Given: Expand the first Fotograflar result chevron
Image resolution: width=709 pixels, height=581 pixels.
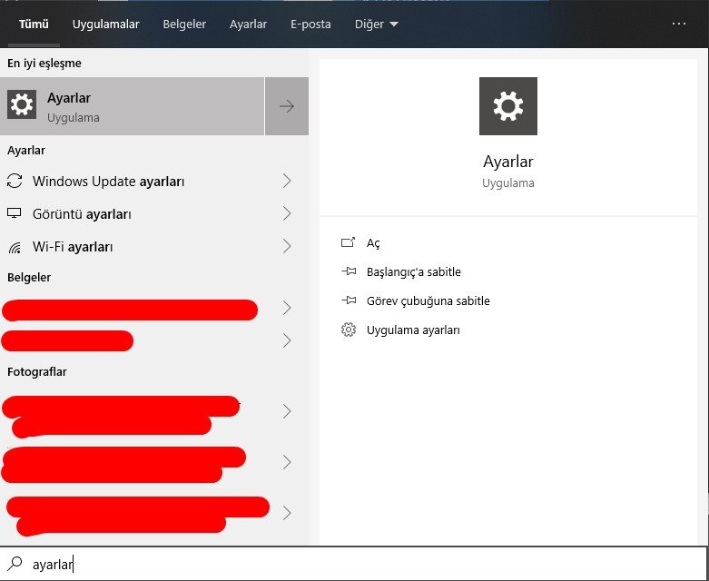Looking at the screenshot, I should (x=287, y=411).
